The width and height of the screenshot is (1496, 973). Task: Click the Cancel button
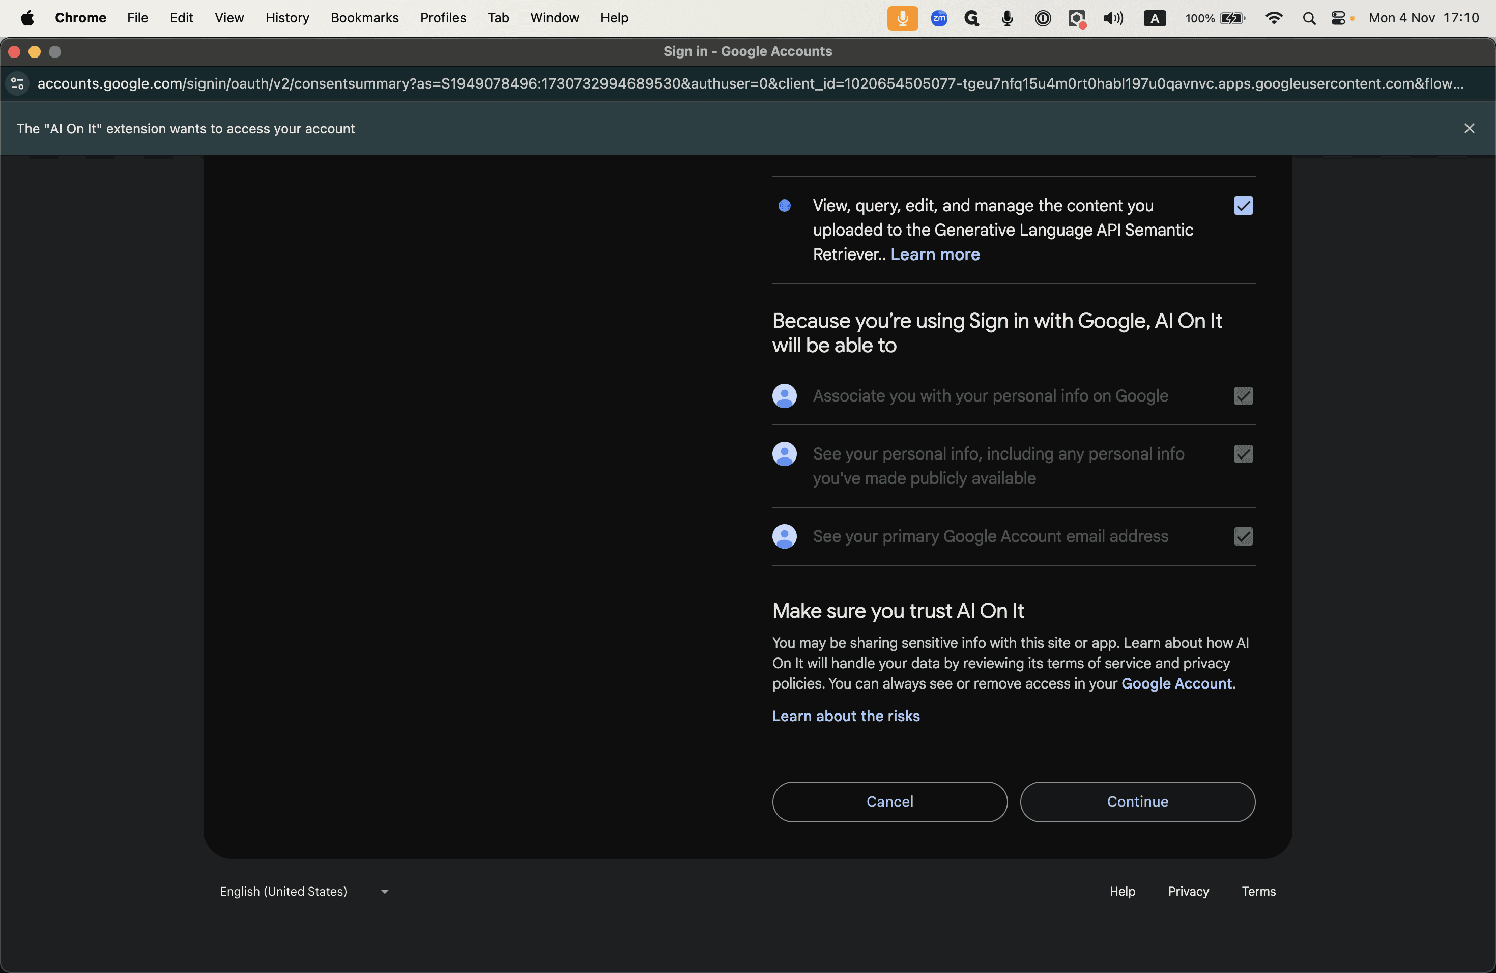click(889, 802)
